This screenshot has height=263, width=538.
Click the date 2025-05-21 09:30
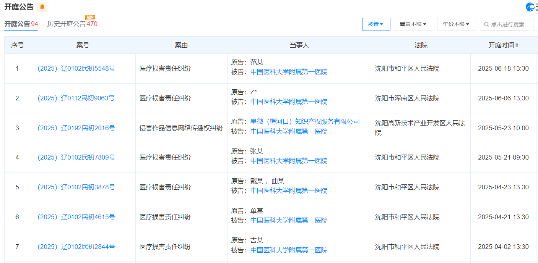pyautogui.click(x=503, y=158)
